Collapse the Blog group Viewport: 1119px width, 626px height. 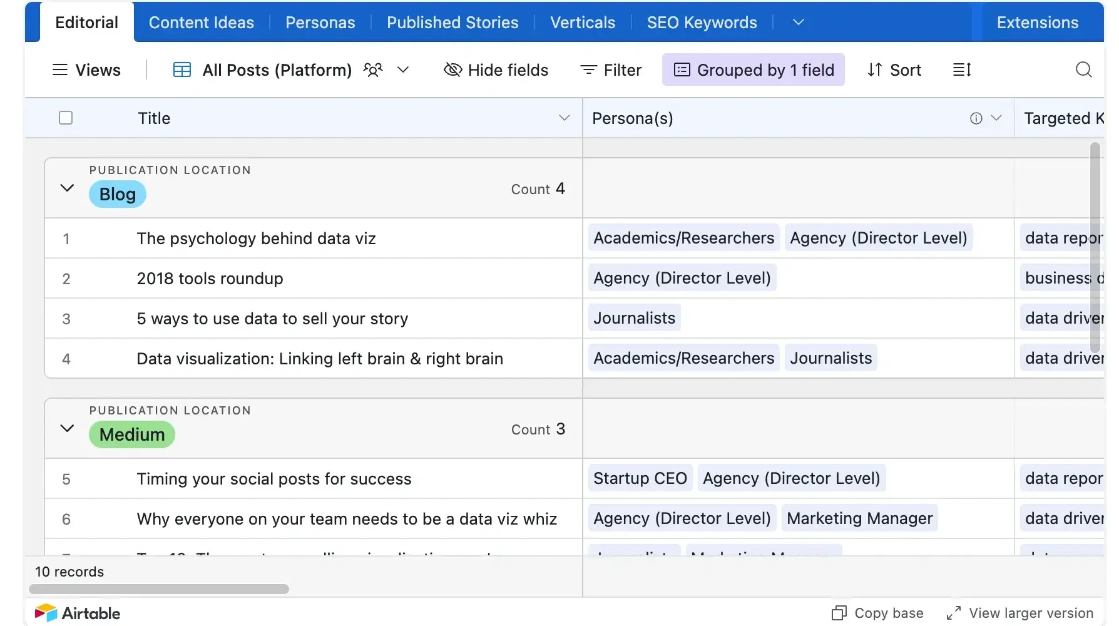(x=67, y=188)
